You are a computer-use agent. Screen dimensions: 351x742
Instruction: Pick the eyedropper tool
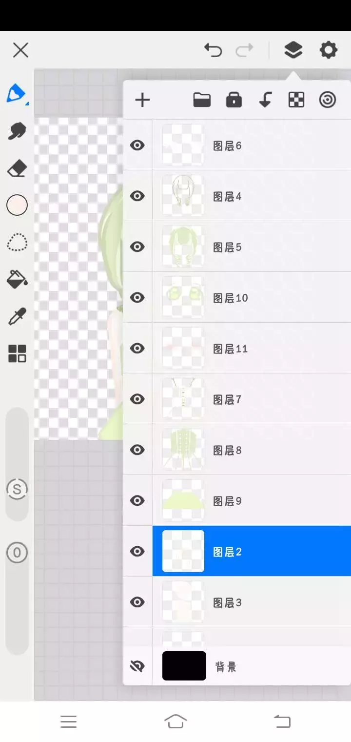[x=17, y=316]
